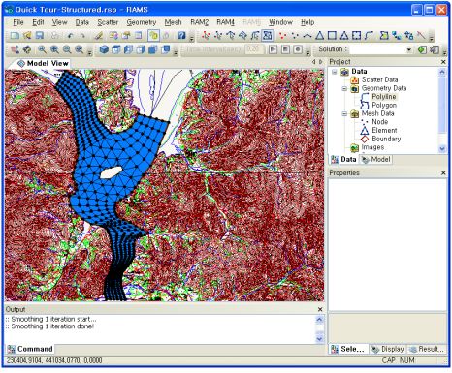Open the Data menu
Screen dimensions: 452x373
pos(82,22)
